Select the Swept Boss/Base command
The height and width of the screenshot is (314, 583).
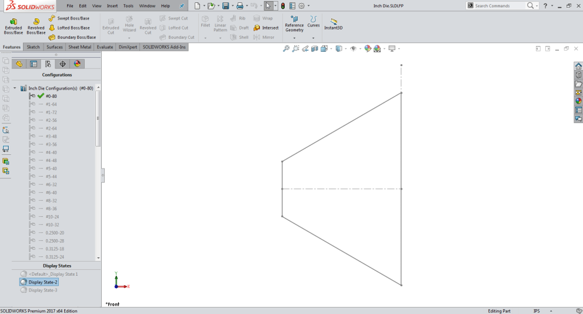tap(69, 18)
